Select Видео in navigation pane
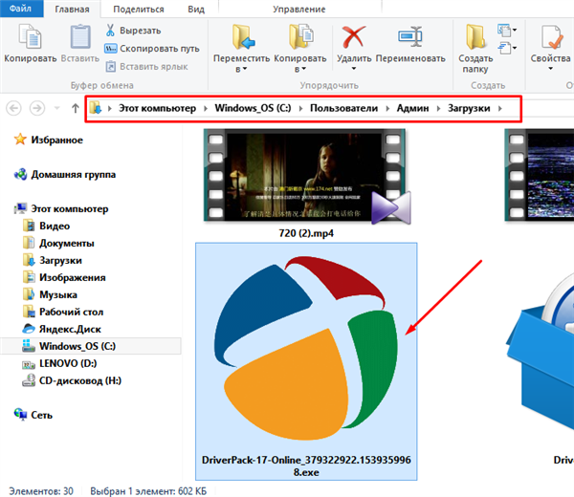Viewport: 574px width, 497px height. [x=55, y=226]
